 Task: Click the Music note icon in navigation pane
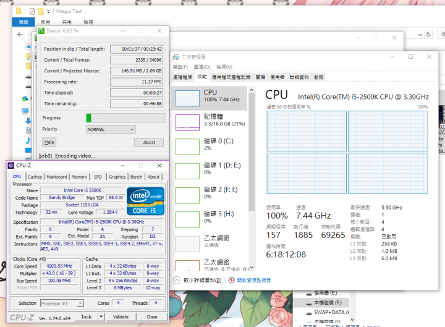28,140
